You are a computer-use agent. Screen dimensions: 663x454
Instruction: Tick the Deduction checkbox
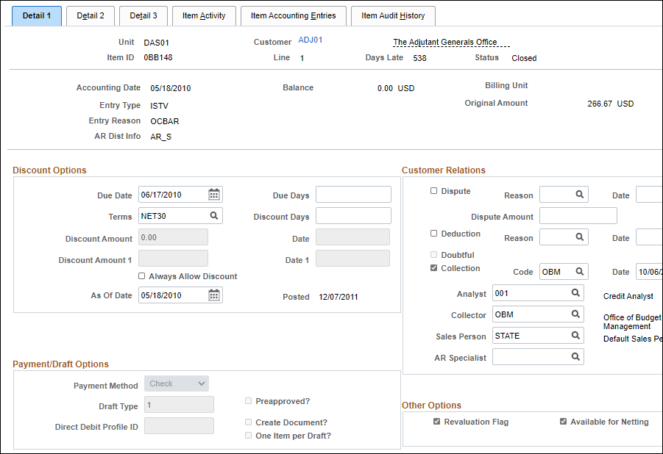tap(433, 234)
